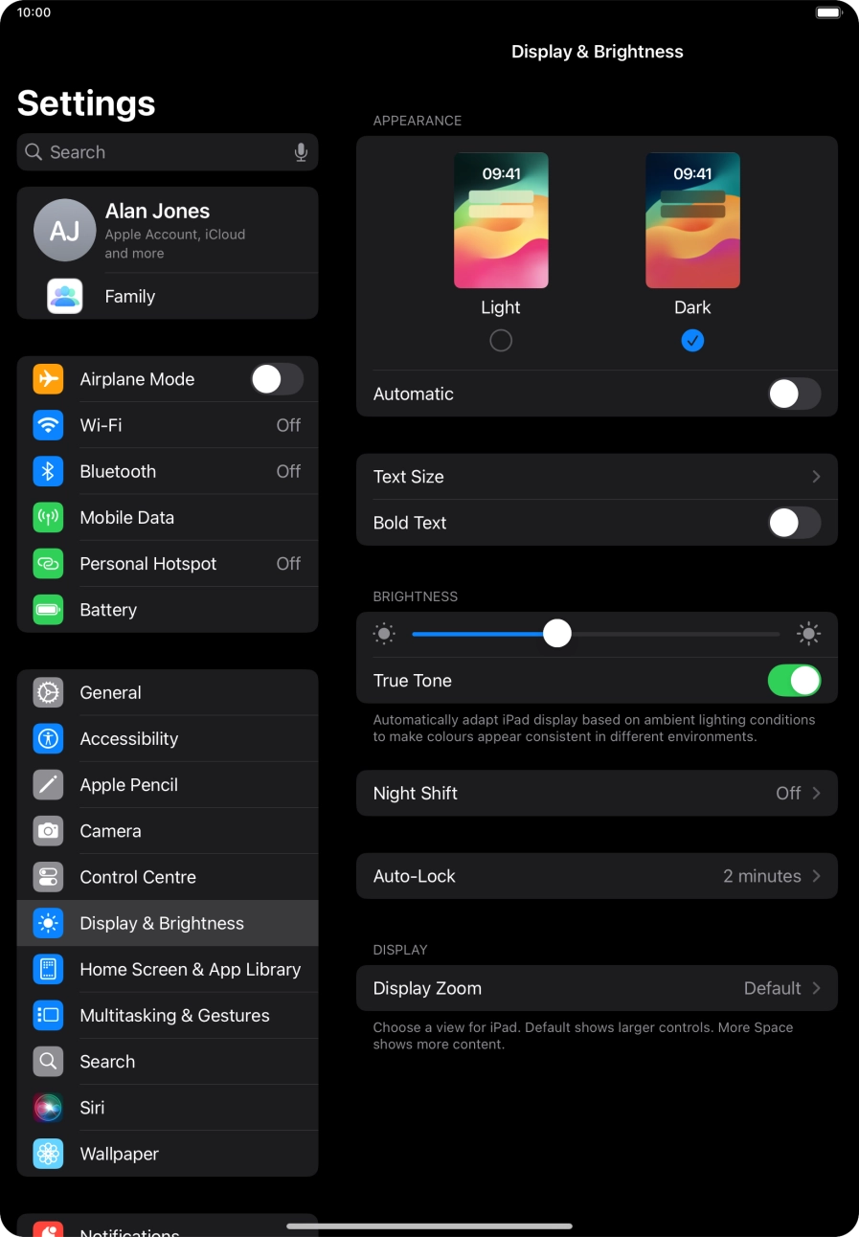Expand the Text Size chevron
859x1237 pixels.
click(816, 477)
